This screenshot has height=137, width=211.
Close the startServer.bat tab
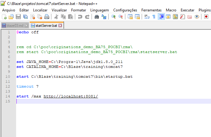(x=60, y=26)
